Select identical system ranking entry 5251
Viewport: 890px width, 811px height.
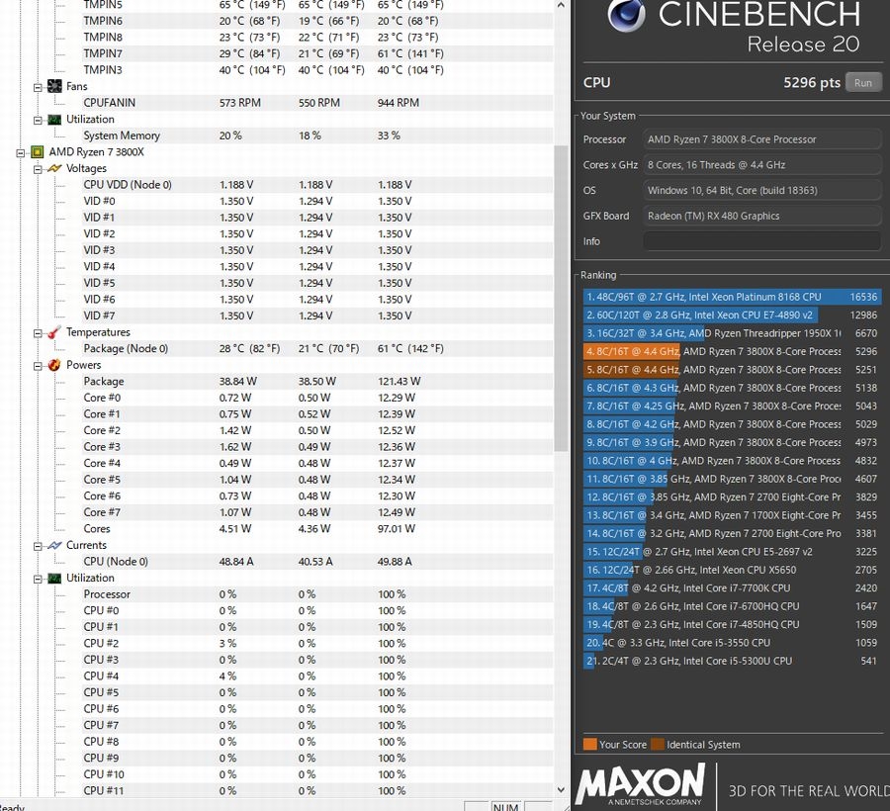coord(731,370)
